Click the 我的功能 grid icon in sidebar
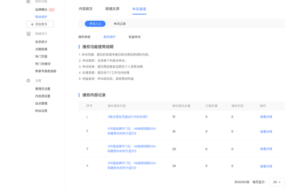Screen dimensions: 307x189 (28, 1)
